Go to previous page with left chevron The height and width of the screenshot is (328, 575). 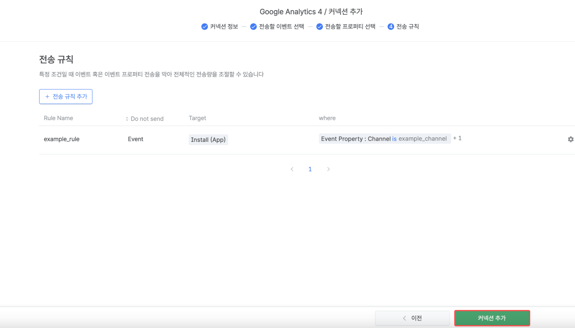click(x=292, y=169)
